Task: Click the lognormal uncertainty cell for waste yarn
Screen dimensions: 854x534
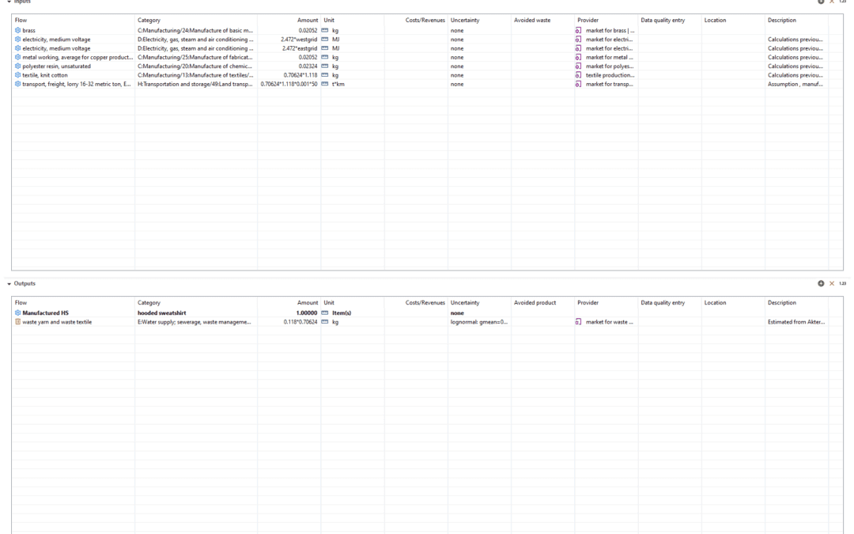Action: coord(478,322)
